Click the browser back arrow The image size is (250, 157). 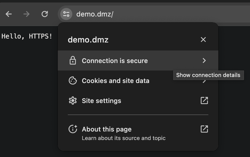coord(9,14)
